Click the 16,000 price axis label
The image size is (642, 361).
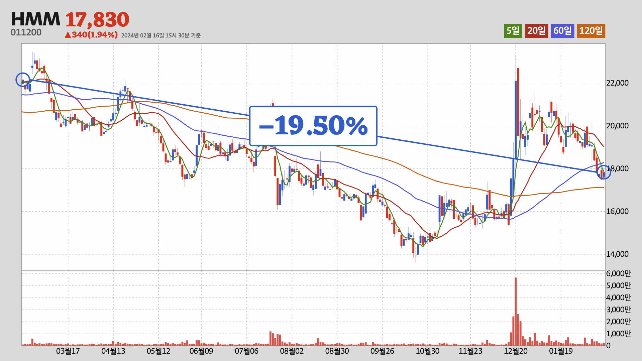point(617,211)
